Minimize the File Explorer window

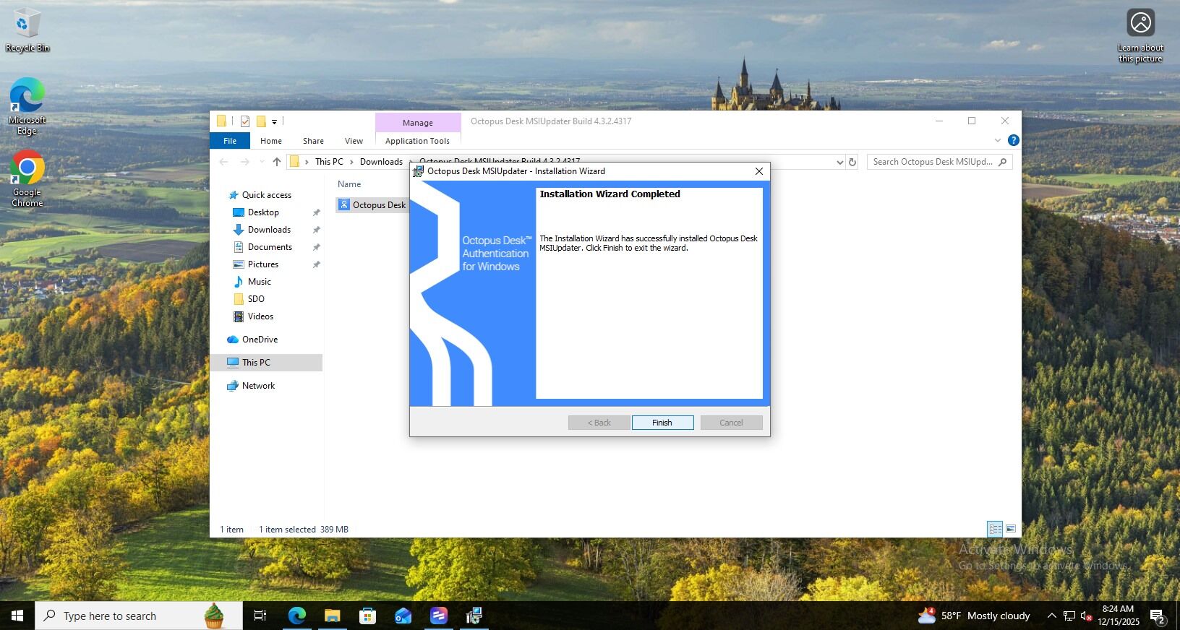(939, 121)
